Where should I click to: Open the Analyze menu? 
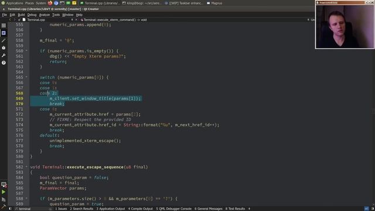click(45, 15)
